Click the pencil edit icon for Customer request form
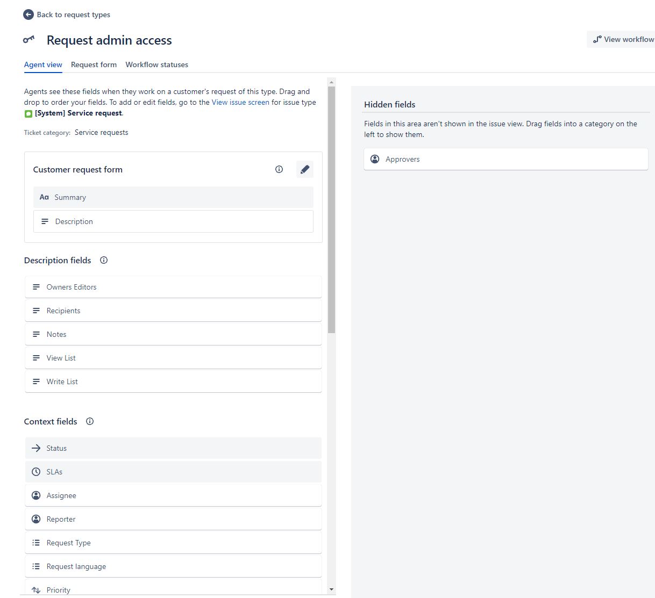 point(305,169)
